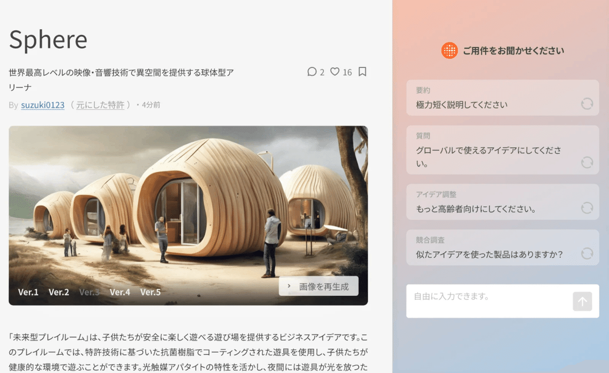
Task: Regenerate the 質問 suggestion with the refresh icon
Action: click(587, 162)
